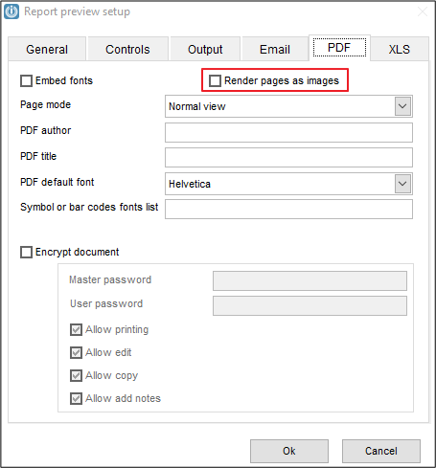The height and width of the screenshot is (468, 436).
Task: Open the Controls tab
Action: click(127, 49)
